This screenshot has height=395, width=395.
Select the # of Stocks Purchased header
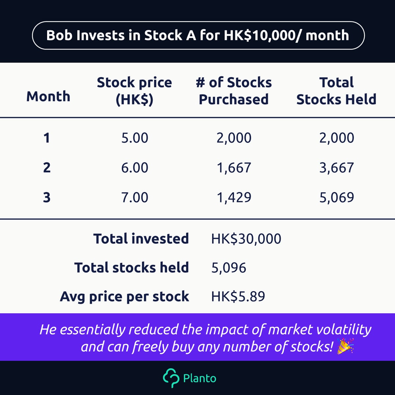point(234,91)
